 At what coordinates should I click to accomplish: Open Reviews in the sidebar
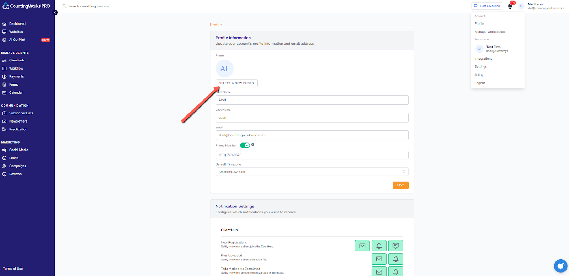pos(15,174)
